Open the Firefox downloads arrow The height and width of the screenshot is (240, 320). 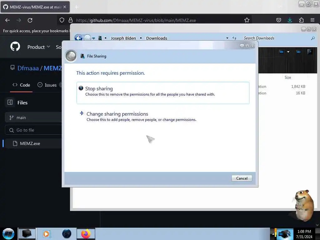click(290, 20)
